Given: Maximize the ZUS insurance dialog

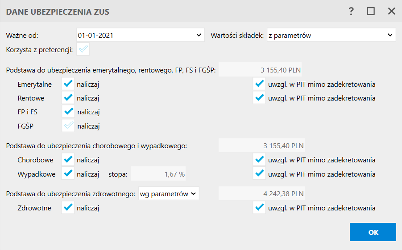Looking at the screenshot, I should click(x=371, y=12).
